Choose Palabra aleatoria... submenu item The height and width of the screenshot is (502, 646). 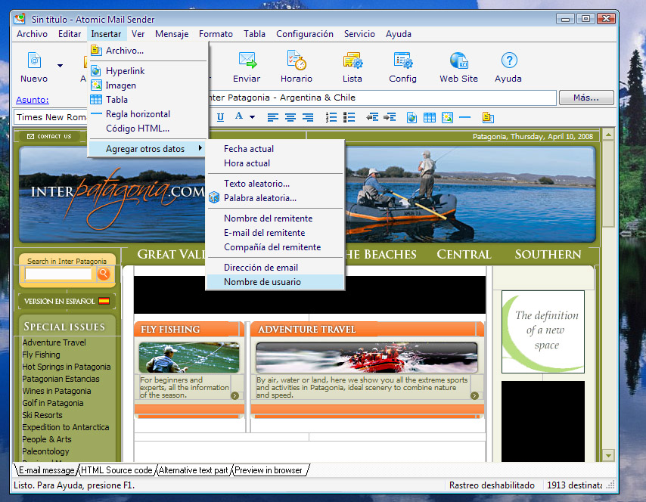click(x=275, y=198)
